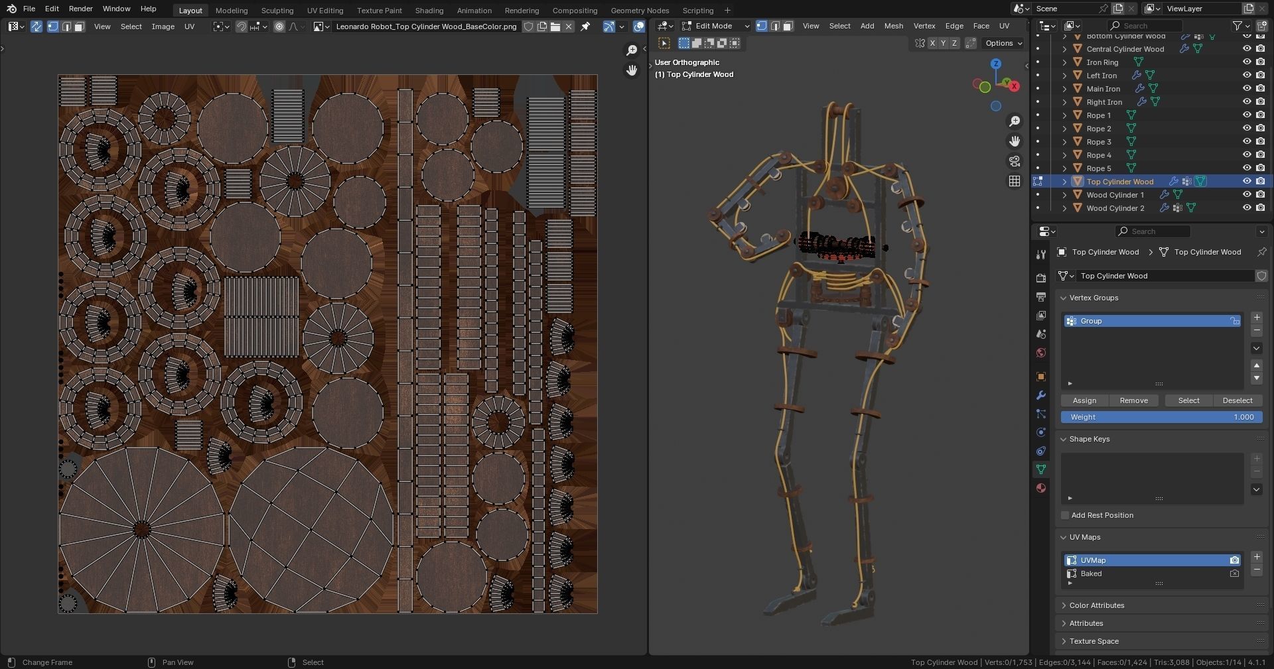Open the Mesh menu in 3D viewport
This screenshot has height=669, width=1274.
[893, 26]
